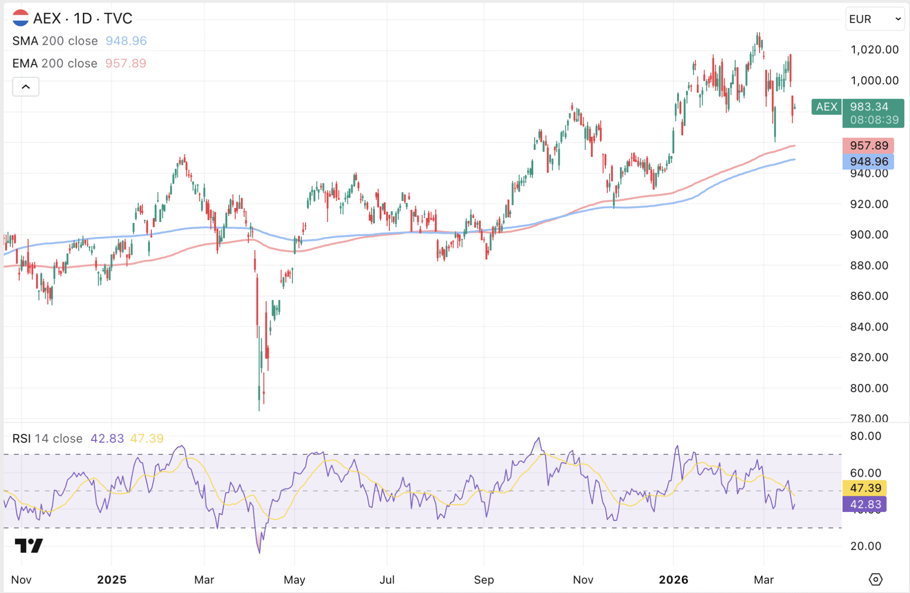
Task: Click the Netherlands flag AEX symbol icon
Action: pos(20,18)
